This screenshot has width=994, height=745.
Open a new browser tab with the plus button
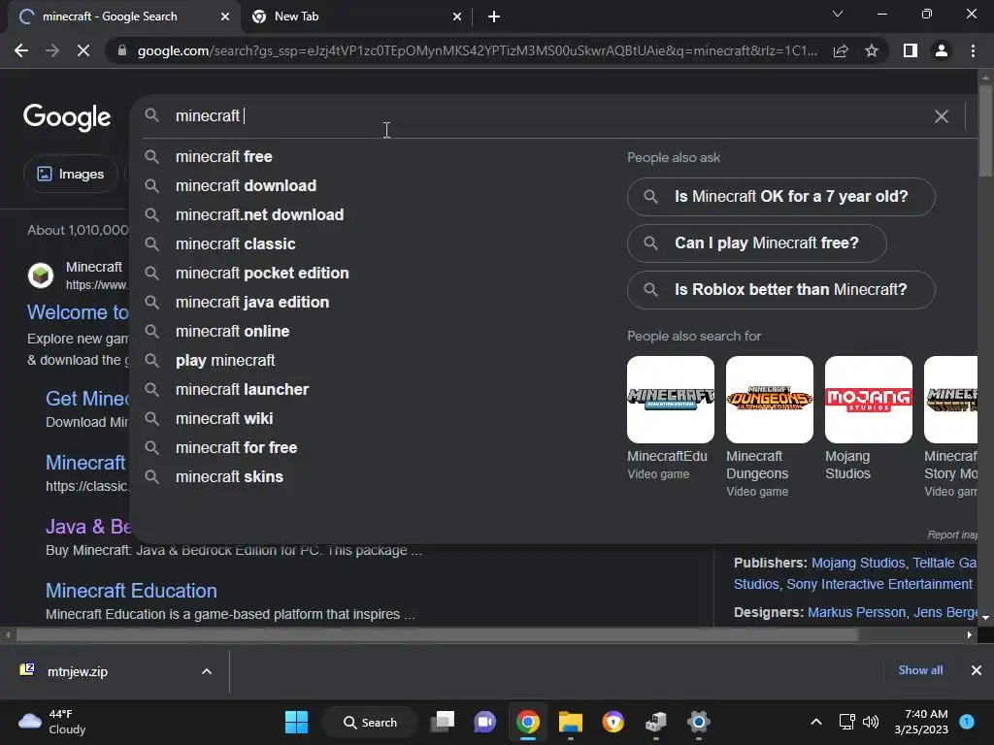click(x=494, y=17)
